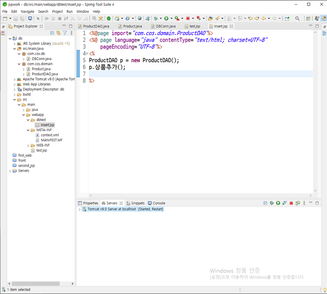Collapse All in Project Explorer toolbar

[52, 33]
